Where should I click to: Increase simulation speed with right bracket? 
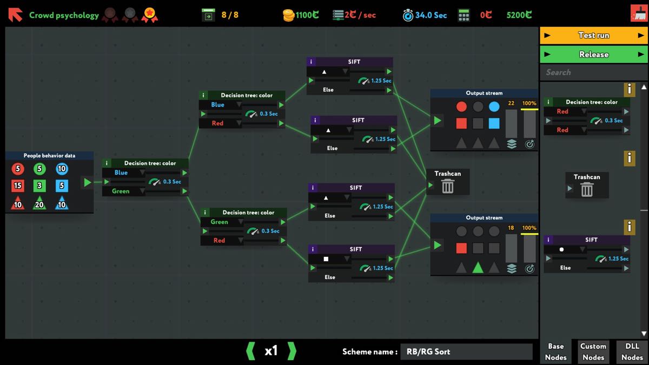(x=292, y=351)
